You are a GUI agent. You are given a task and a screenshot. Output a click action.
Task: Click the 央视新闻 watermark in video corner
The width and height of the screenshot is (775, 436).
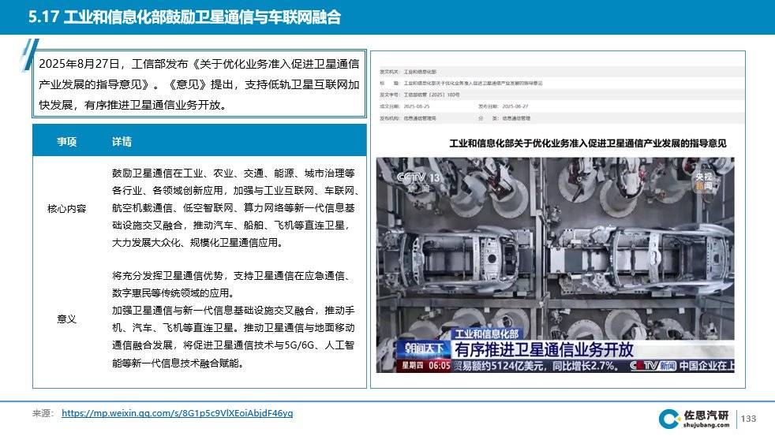tap(703, 181)
